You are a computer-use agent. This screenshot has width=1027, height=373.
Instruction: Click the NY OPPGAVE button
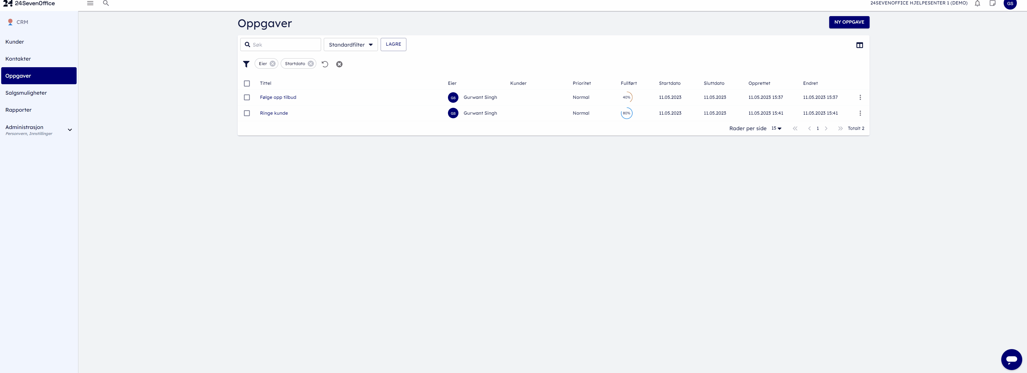coord(849,22)
